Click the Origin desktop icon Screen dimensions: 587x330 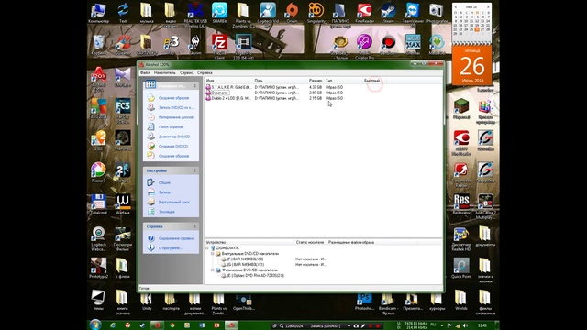(292, 13)
